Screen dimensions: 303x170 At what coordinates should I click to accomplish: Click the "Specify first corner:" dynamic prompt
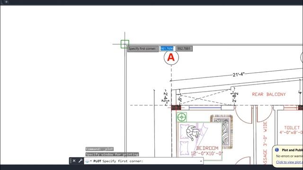(143, 49)
